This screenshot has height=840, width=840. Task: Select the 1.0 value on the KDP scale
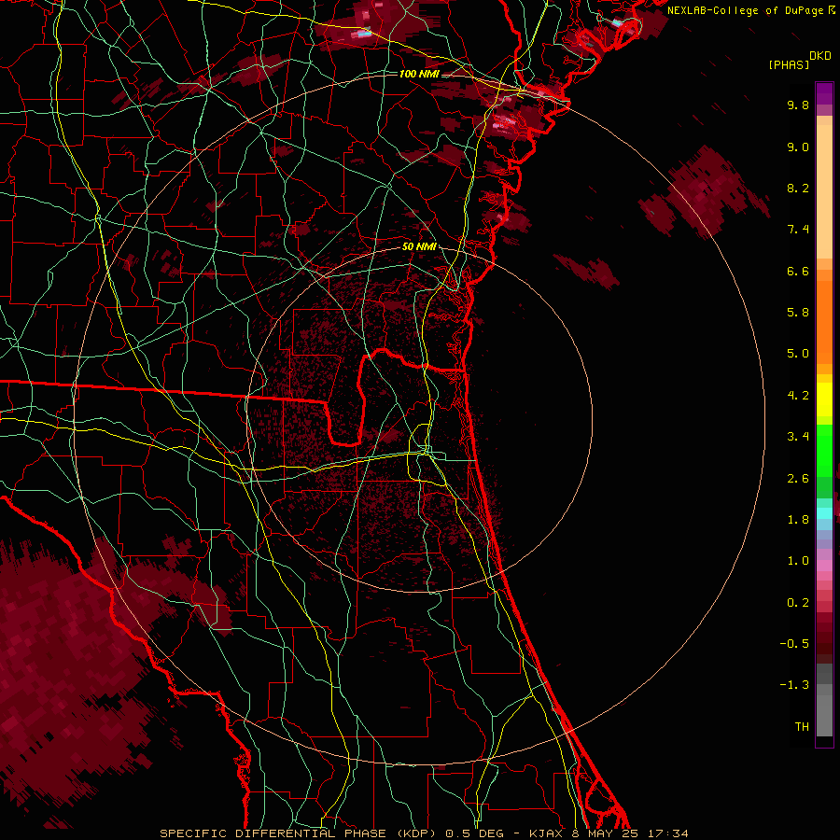tap(798, 561)
